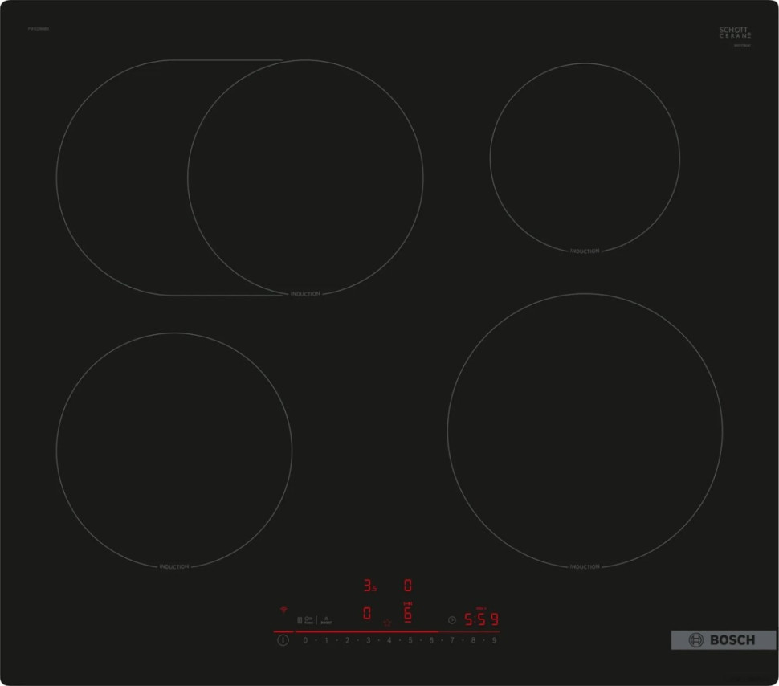Viewport: 779px width, 686px height.
Task: Set power level to 9 on slider
Action: tap(494, 640)
